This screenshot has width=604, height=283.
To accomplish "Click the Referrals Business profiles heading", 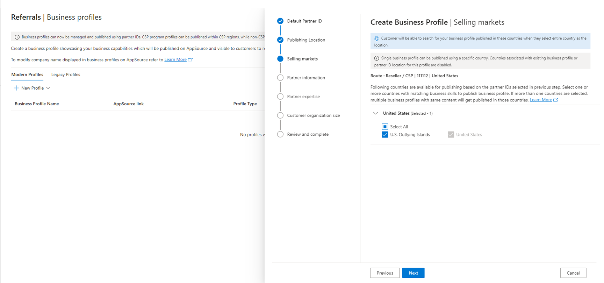I will click(x=56, y=17).
